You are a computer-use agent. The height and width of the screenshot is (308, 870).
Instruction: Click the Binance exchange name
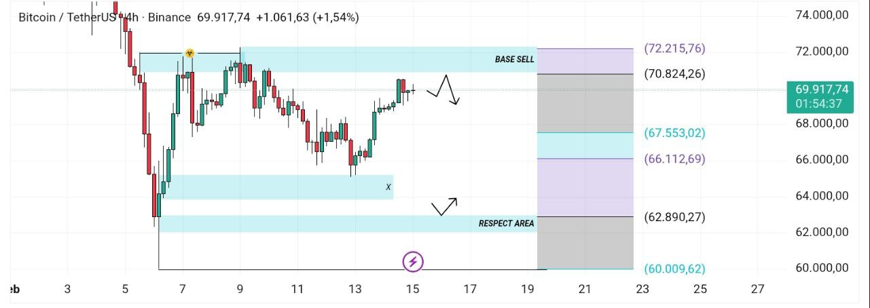(170, 17)
